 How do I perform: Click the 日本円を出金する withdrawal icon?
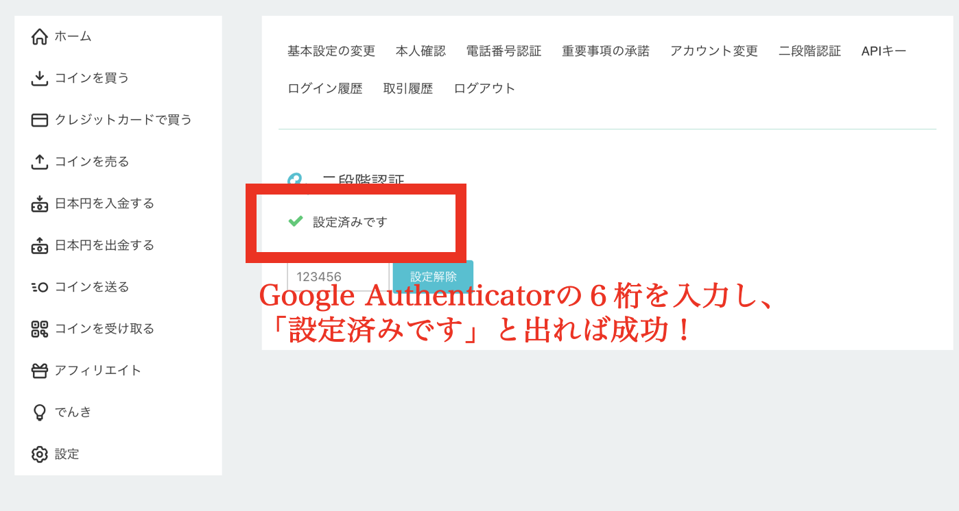pos(40,245)
